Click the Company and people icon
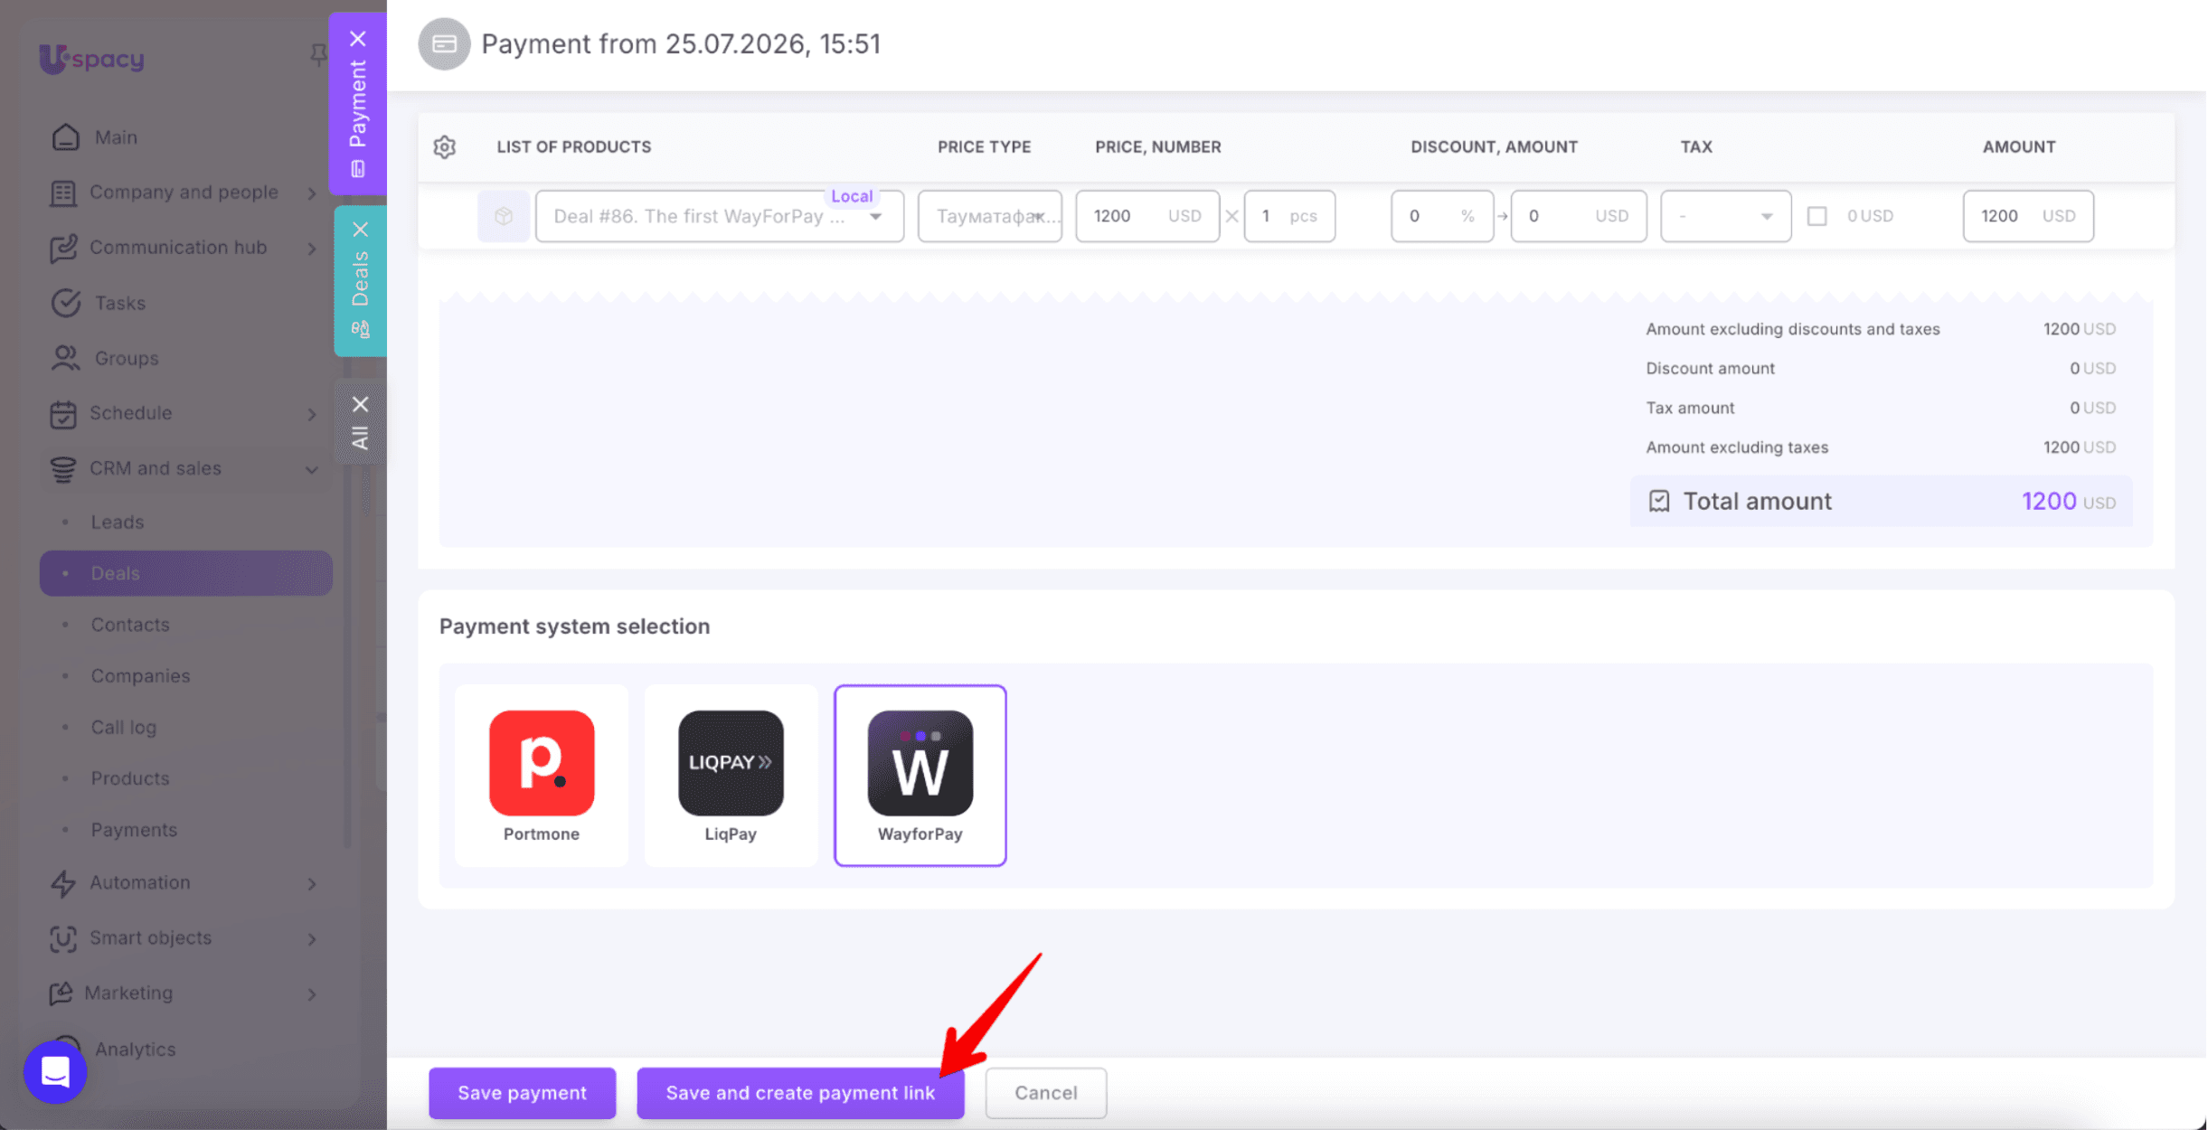Screen dimensions: 2208x1130 point(62,193)
